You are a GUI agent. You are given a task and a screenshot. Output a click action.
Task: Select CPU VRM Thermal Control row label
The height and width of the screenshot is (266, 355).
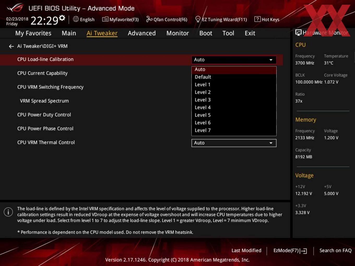(x=46, y=142)
